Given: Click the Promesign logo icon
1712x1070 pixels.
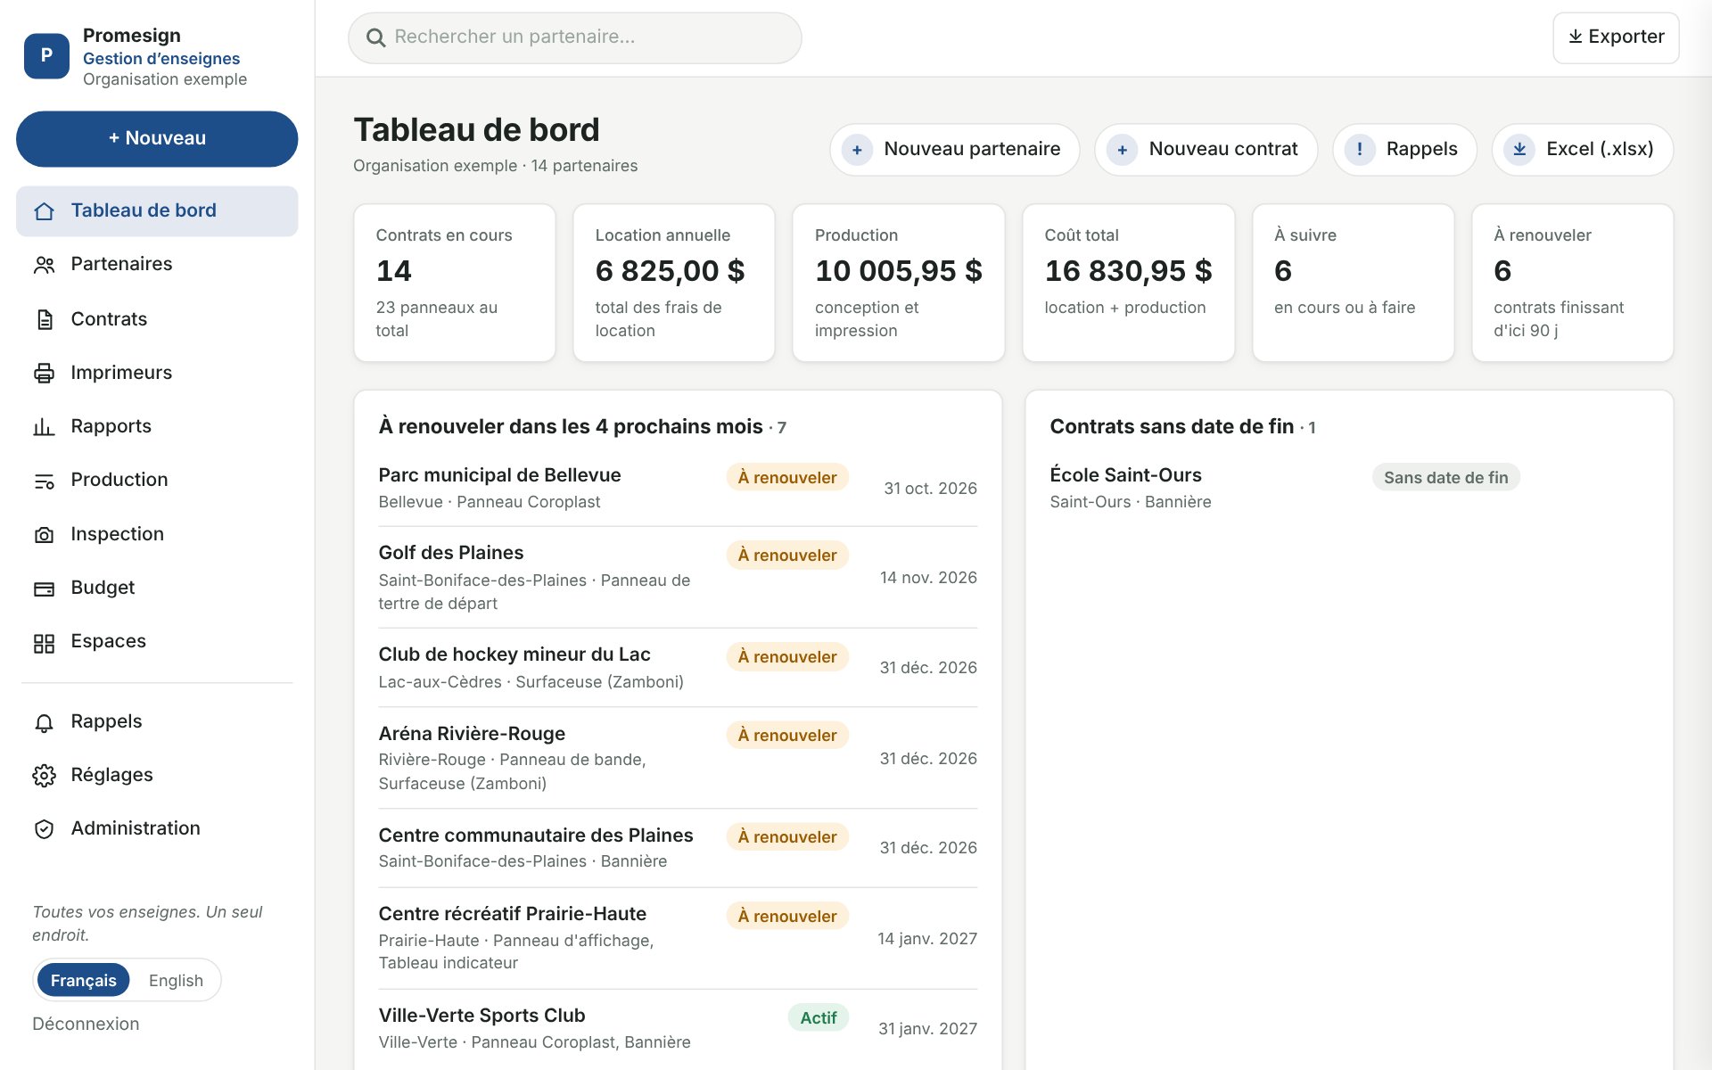Looking at the screenshot, I should tap(46, 55).
